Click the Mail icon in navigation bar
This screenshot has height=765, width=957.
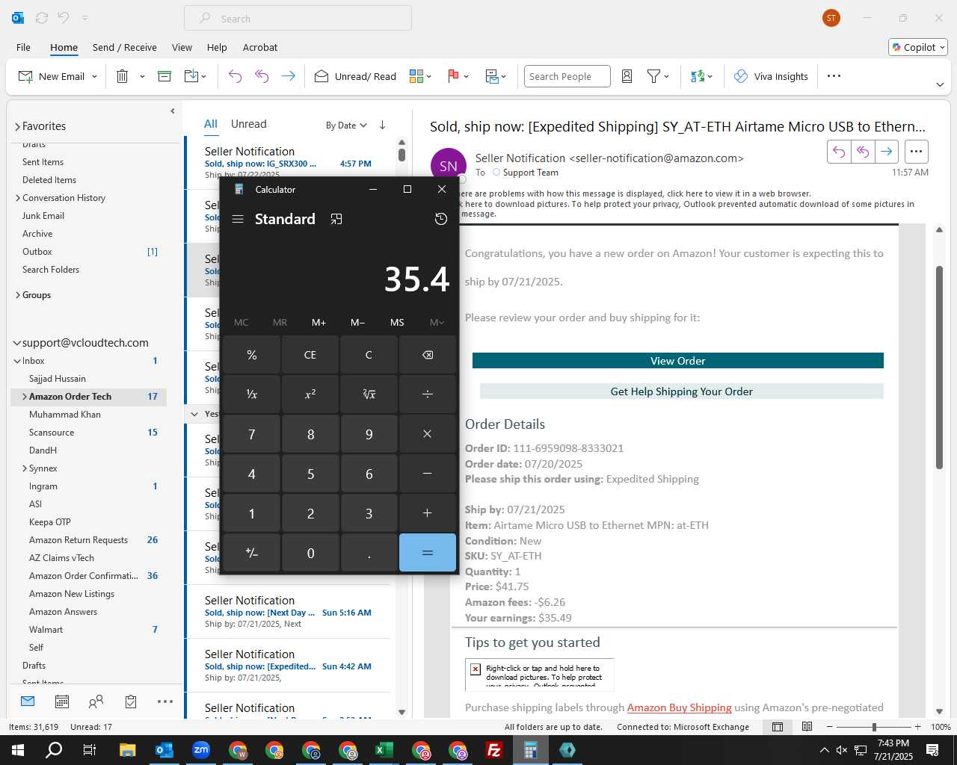(x=28, y=701)
